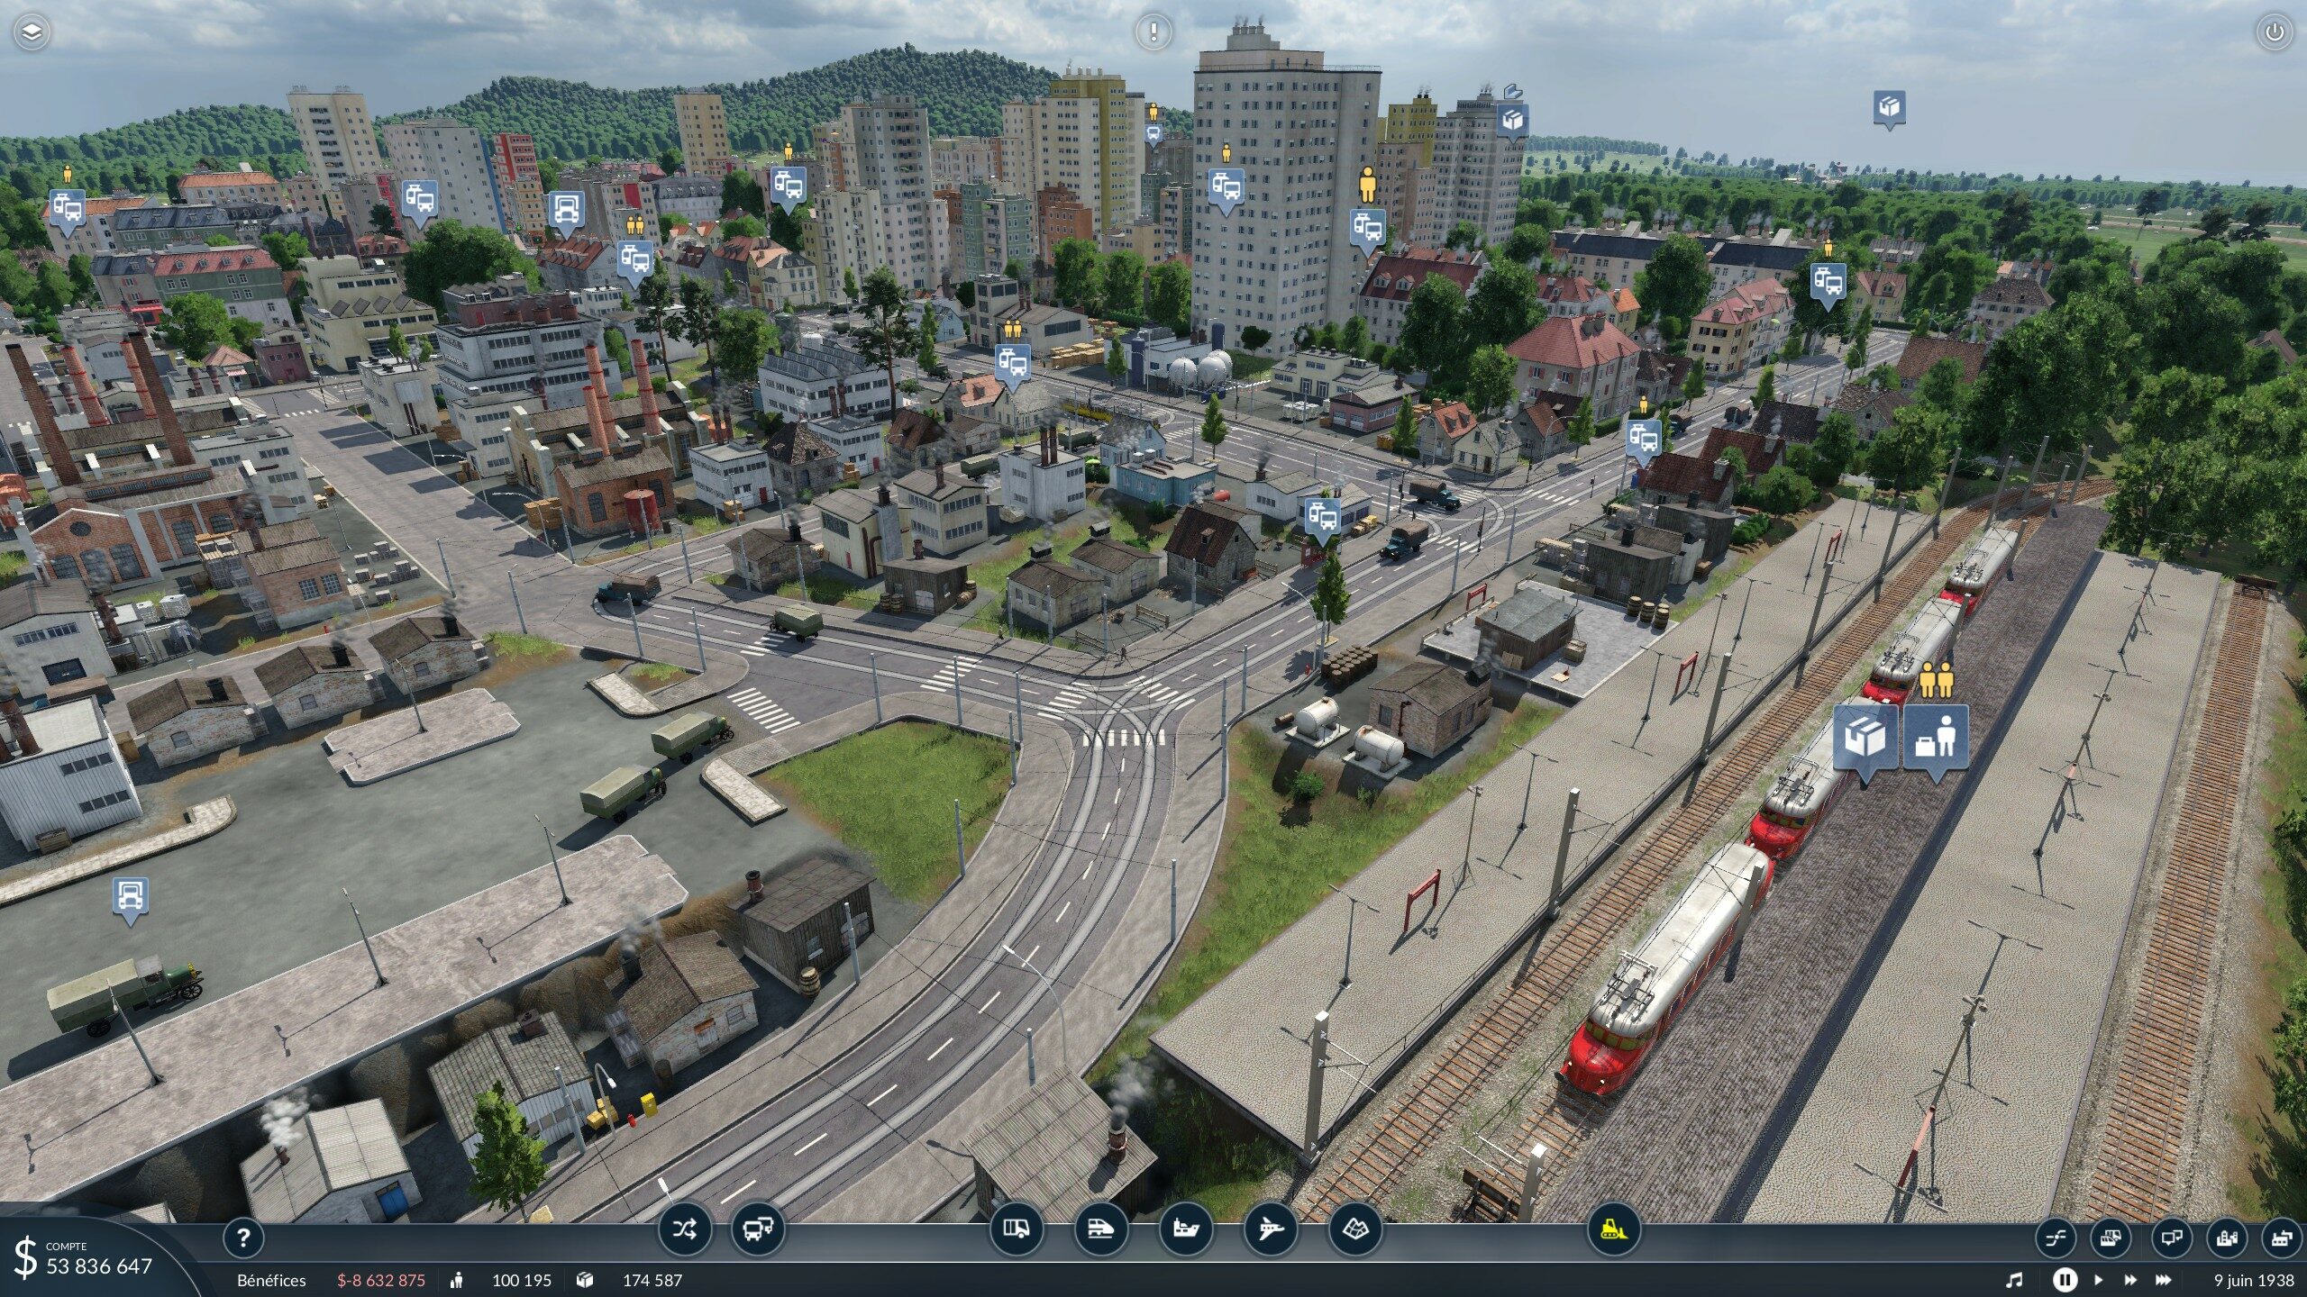Toggle the music note player
Screen dimensions: 2307x1297
pyautogui.click(x=2014, y=1280)
